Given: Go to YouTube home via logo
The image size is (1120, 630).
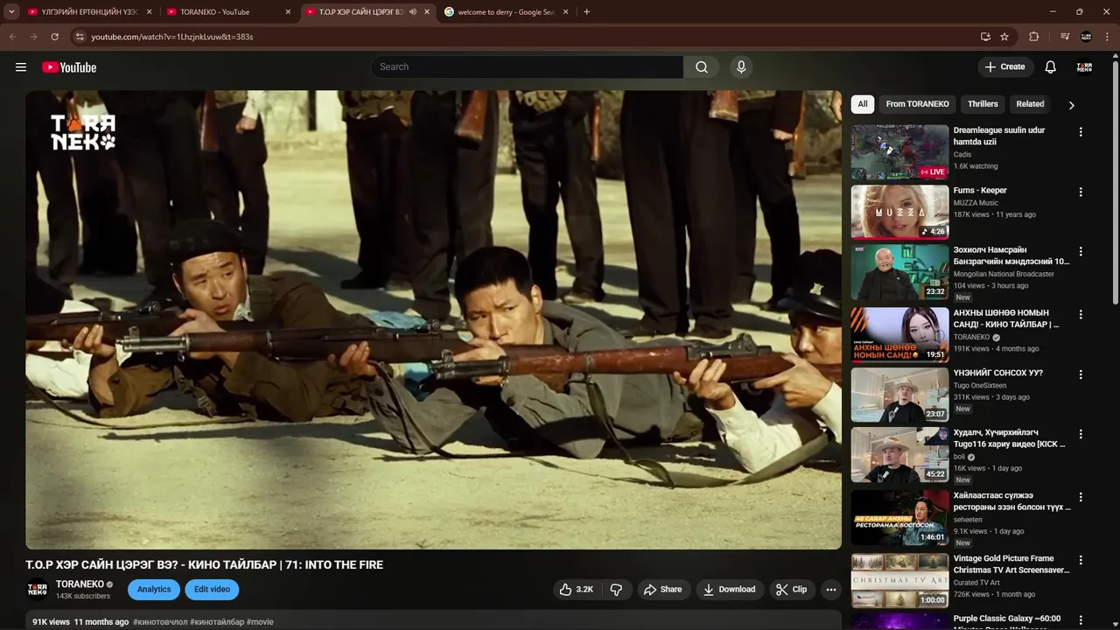Looking at the screenshot, I should [69, 67].
